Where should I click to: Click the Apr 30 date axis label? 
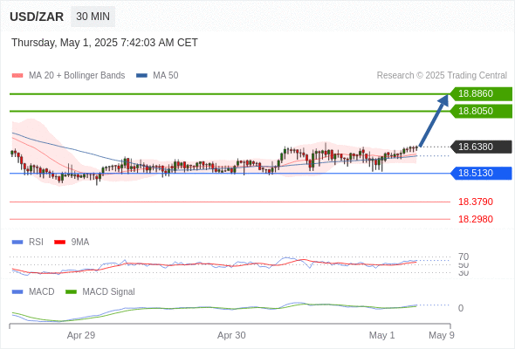231,335
